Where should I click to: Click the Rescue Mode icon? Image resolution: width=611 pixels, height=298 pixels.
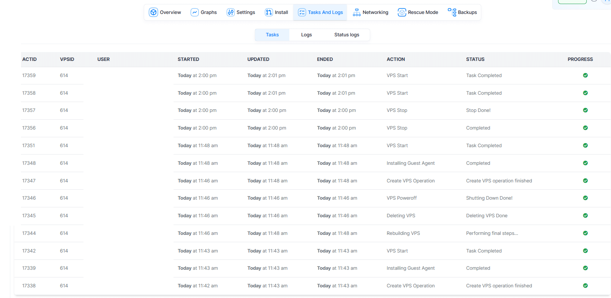tap(402, 12)
